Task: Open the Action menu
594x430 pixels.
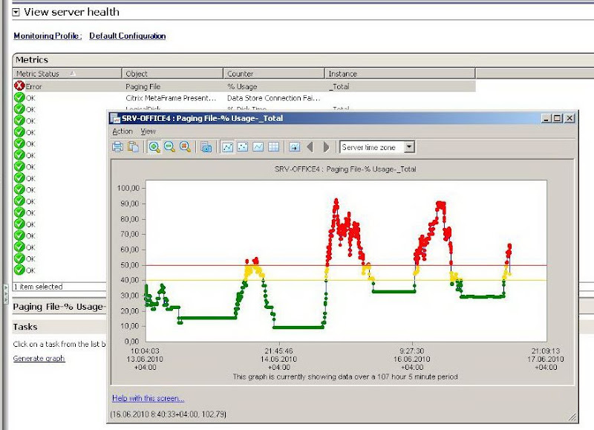Action: pyautogui.click(x=122, y=131)
